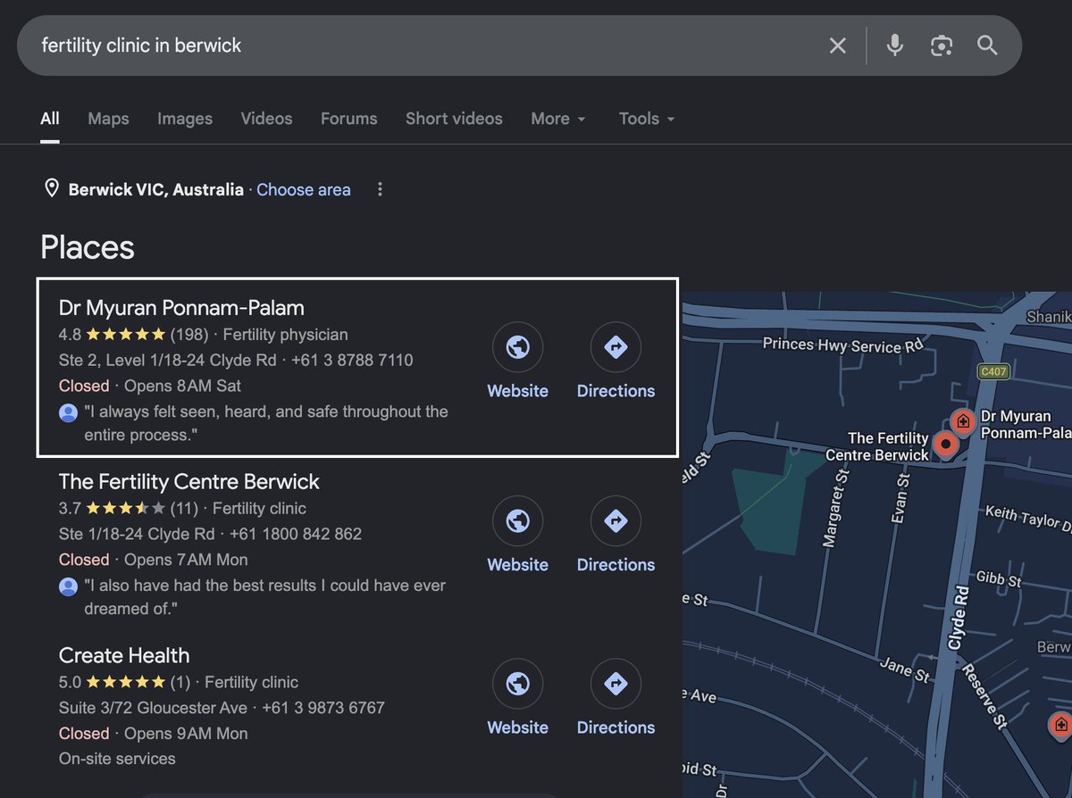Click the C407 road marker on the map
Viewport: 1072px width, 798px height.
click(x=993, y=371)
